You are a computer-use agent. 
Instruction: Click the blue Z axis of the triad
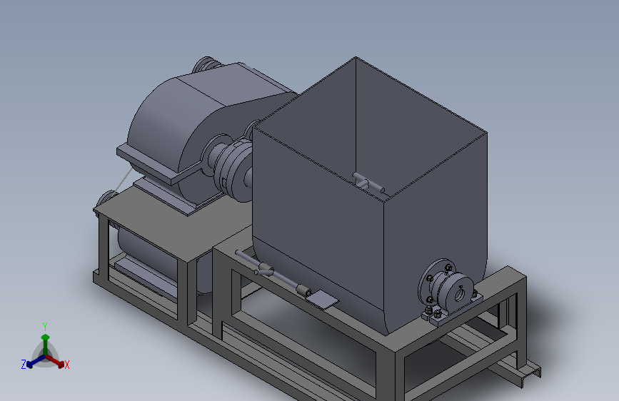click(36, 362)
